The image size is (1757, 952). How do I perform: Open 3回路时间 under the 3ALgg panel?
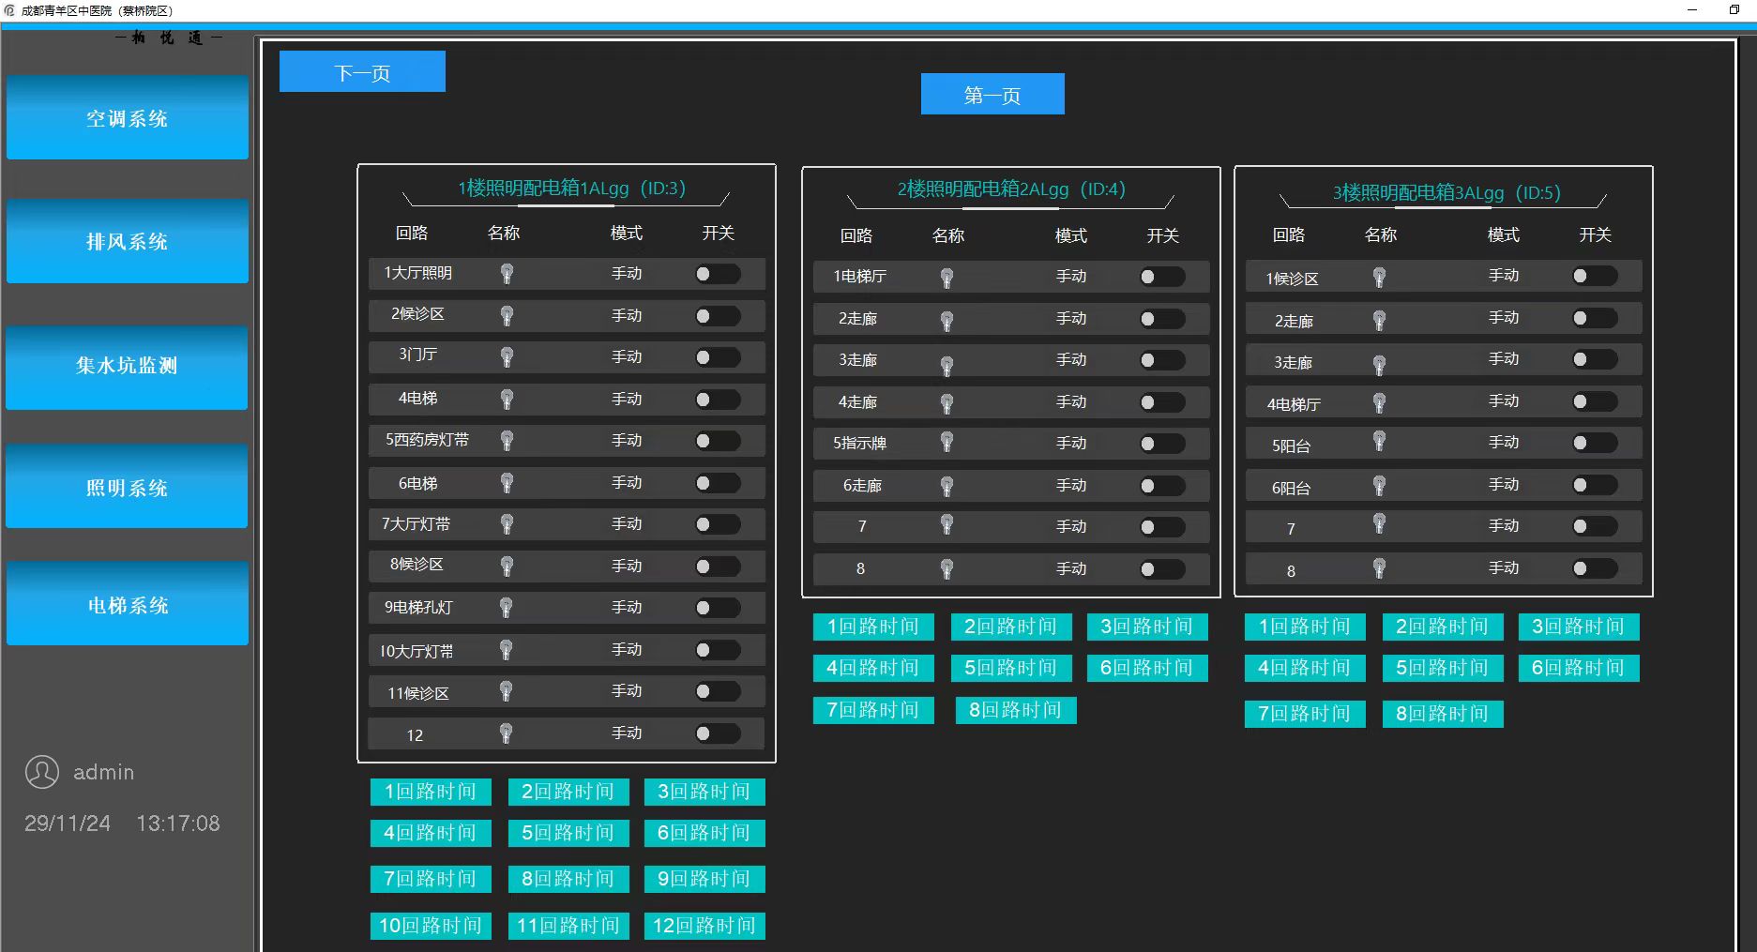pos(1579,627)
